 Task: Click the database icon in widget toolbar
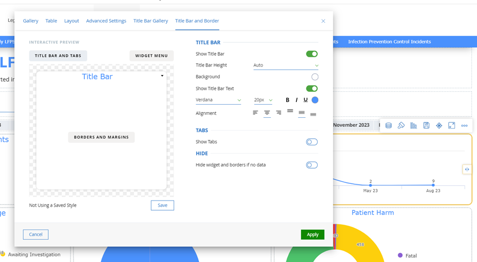pyautogui.click(x=388, y=125)
